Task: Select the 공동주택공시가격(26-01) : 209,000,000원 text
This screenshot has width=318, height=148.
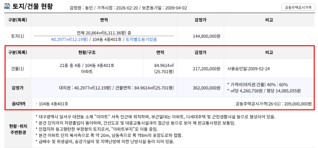Action: tap(273, 104)
